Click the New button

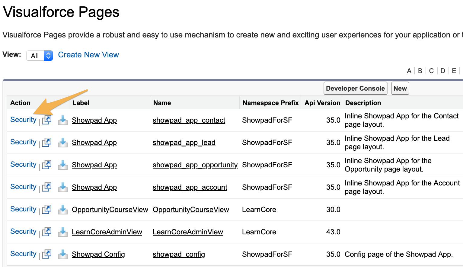click(x=400, y=88)
